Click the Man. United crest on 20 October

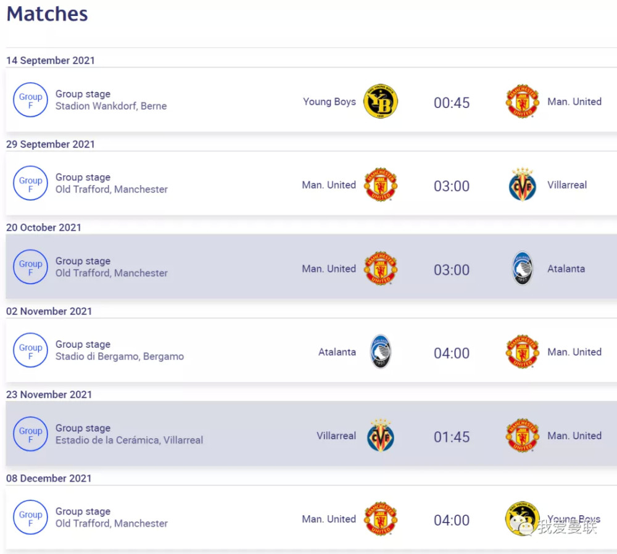tap(381, 268)
